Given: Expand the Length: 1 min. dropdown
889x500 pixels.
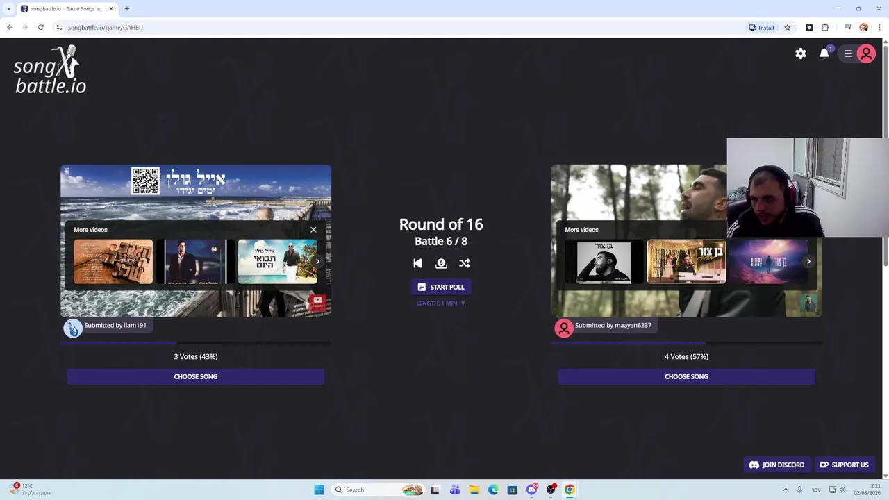Looking at the screenshot, I should pyautogui.click(x=441, y=303).
